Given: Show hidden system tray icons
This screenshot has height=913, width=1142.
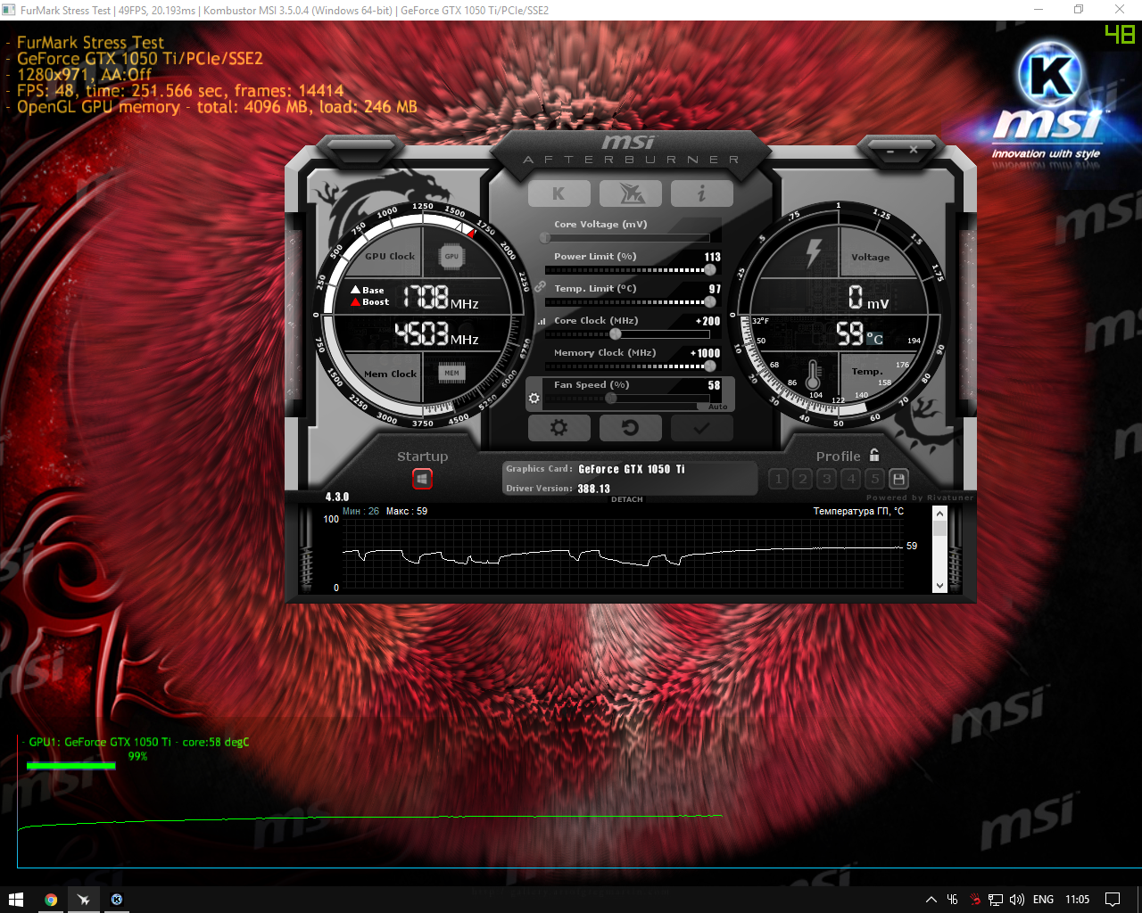Looking at the screenshot, I should pyautogui.click(x=931, y=900).
